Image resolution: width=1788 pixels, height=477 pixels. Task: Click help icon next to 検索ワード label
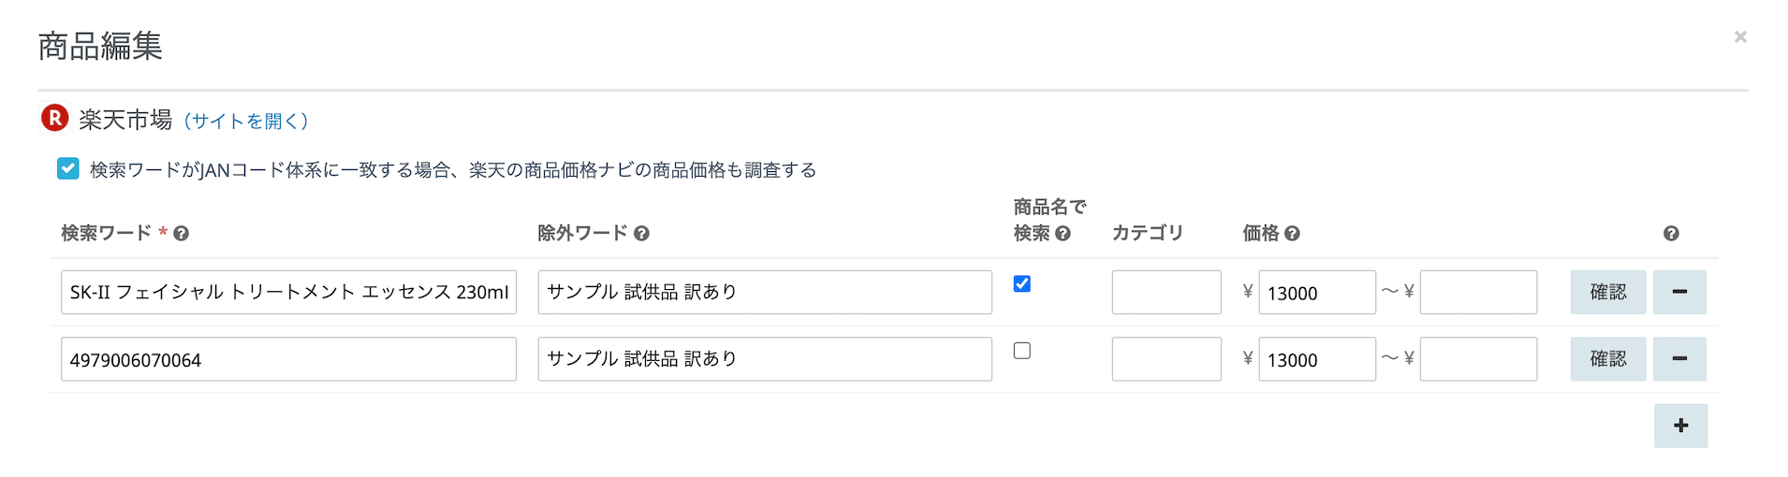[182, 234]
